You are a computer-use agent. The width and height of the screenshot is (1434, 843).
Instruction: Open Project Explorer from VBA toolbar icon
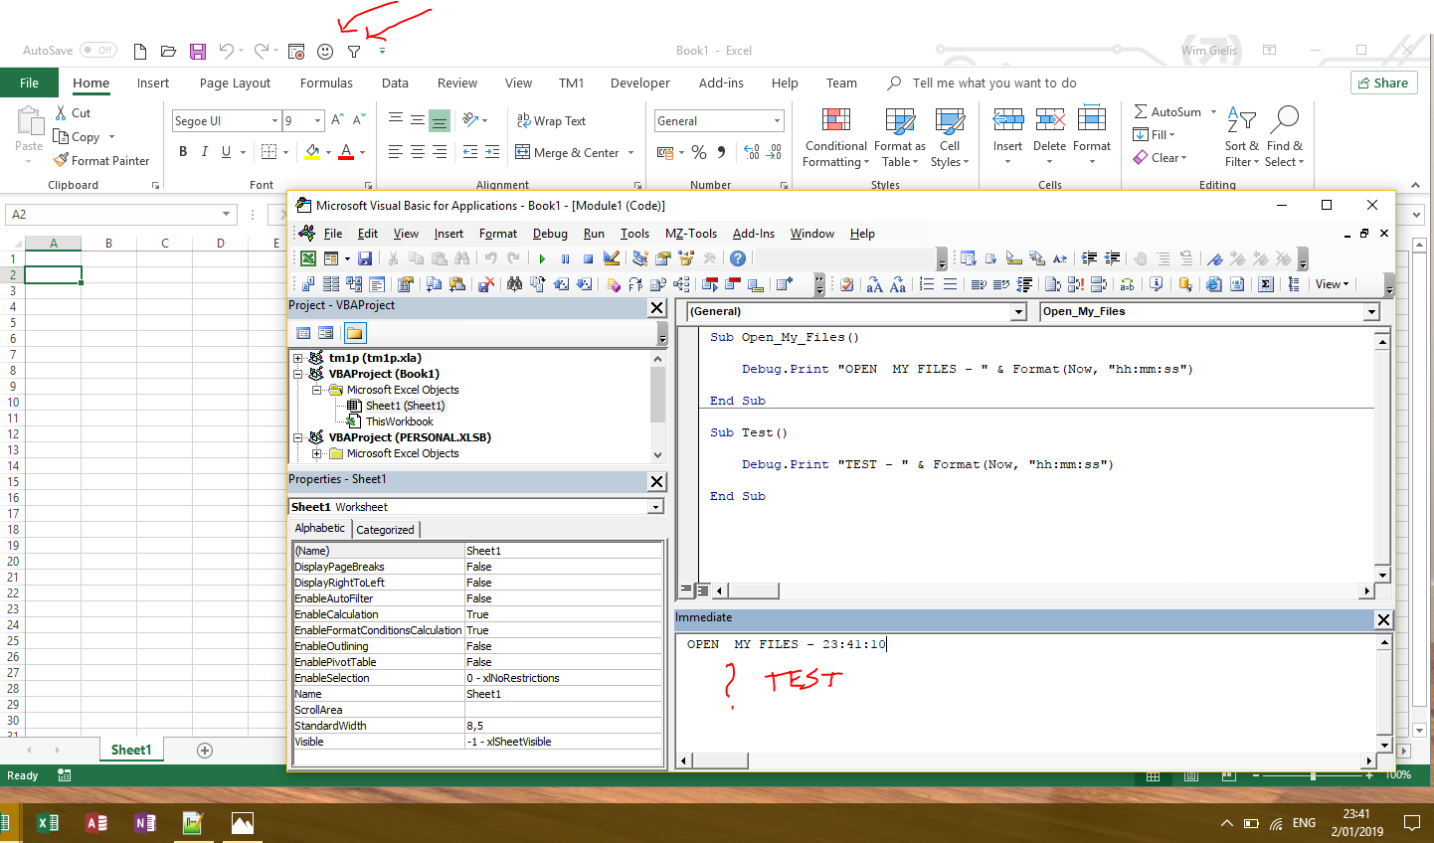tap(639, 258)
